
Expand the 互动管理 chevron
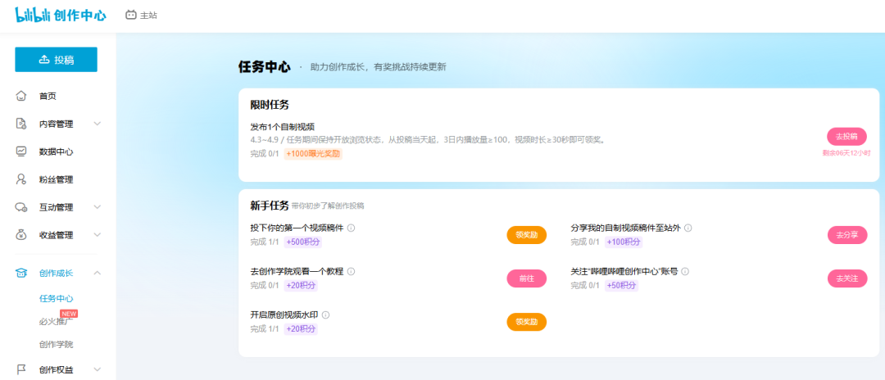pyautogui.click(x=97, y=207)
